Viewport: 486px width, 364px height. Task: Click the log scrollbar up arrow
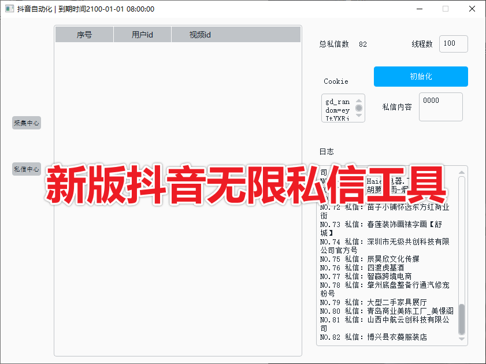click(x=462, y=172)
